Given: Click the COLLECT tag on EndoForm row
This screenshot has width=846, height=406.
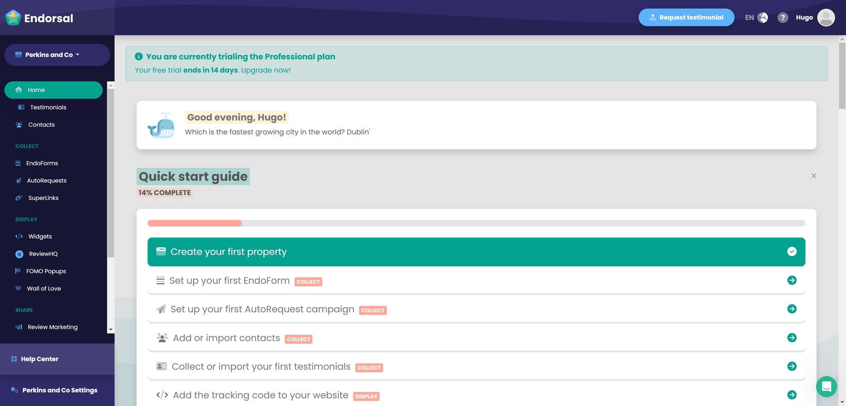Looking at the screenshot, I should click(x=308, y=282).
